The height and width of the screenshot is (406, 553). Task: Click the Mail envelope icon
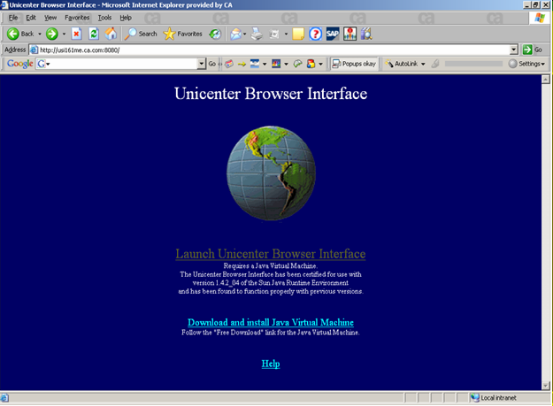235,34
